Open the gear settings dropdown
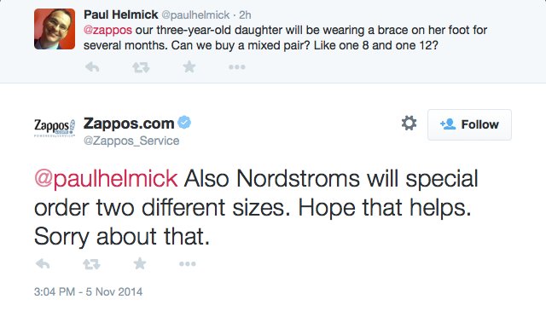Image resolution: width=546 pixels, height=311 pixels. pyautogui.click(x=409, y=124)
